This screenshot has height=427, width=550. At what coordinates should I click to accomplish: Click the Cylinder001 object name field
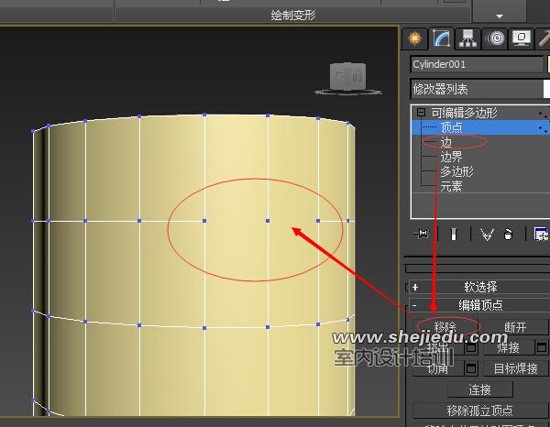point(477,64)
